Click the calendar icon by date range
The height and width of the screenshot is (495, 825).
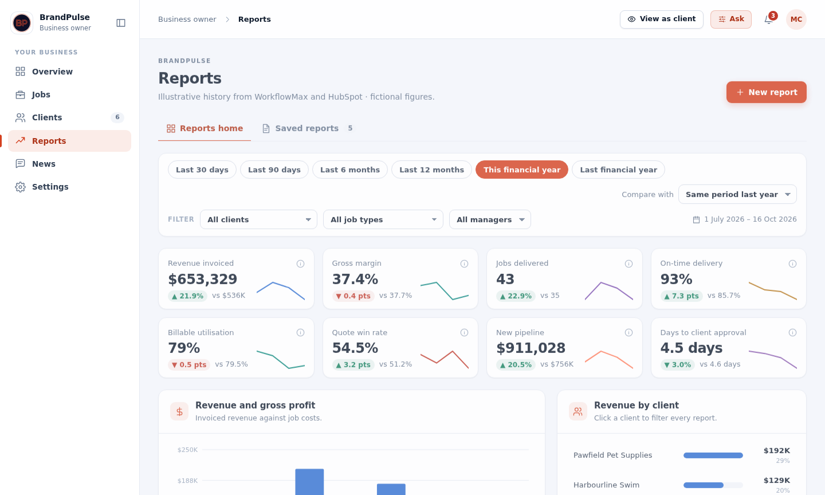[x=697, y=219]
